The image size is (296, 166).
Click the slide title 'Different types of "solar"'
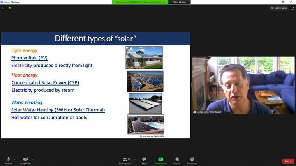(x=96, y=39)
